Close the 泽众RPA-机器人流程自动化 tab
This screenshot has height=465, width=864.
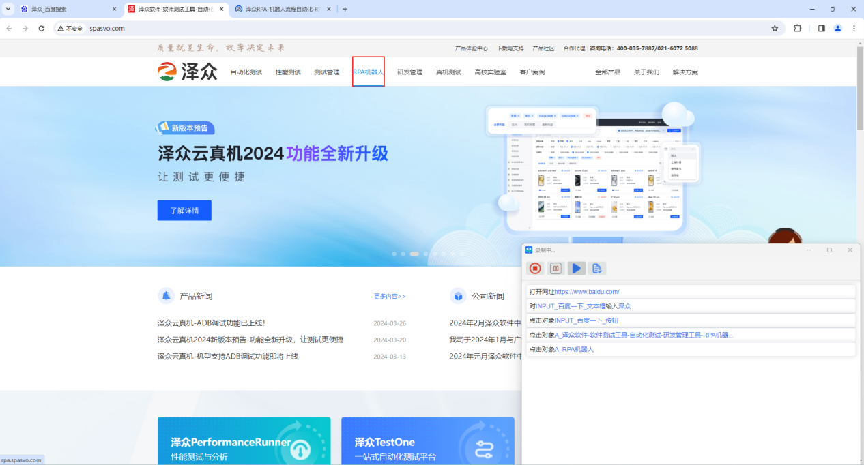coord(328,9)
